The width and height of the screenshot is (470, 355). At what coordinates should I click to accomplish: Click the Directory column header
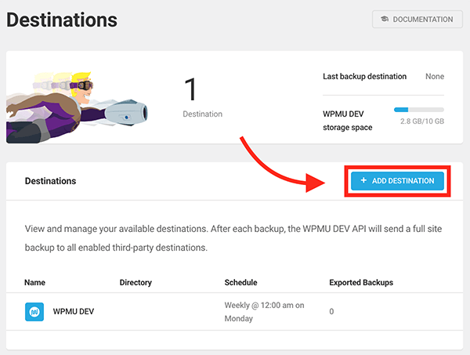point(136,282)
